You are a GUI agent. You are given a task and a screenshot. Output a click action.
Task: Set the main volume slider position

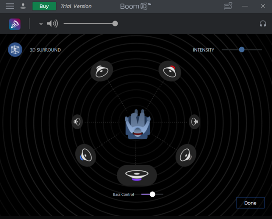(x=91, y=24)
